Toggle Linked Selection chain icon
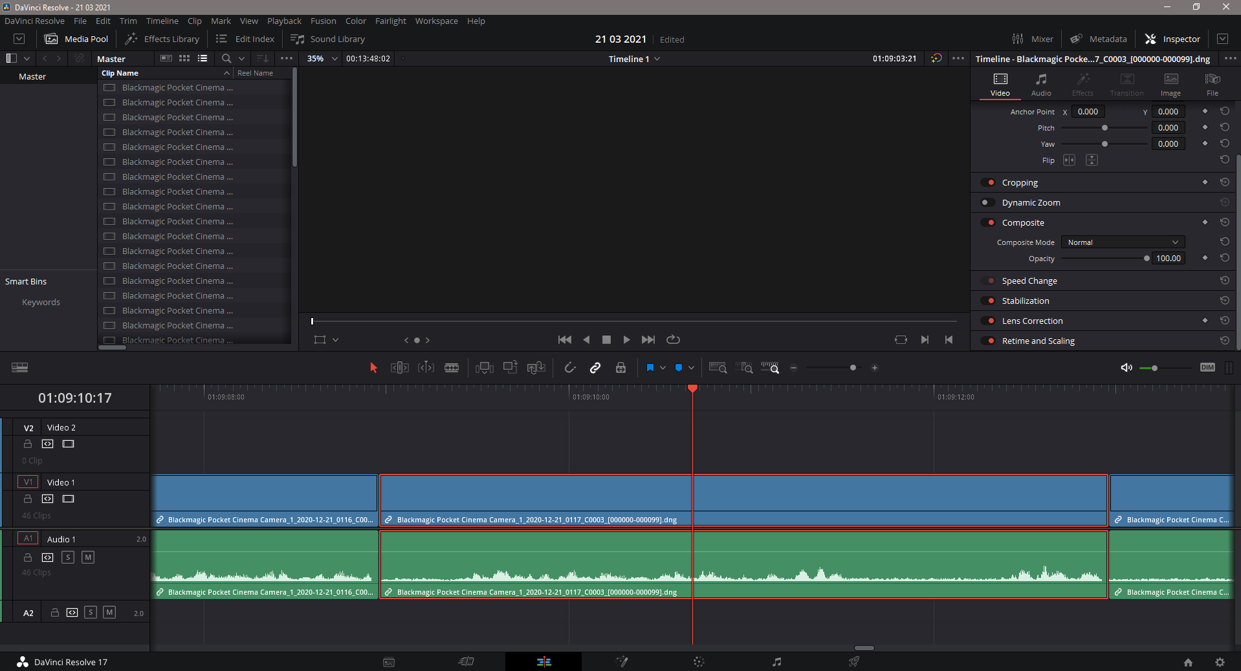This screenshot has height=671, width=1241. pyautogui.click(x=595, y=368)
